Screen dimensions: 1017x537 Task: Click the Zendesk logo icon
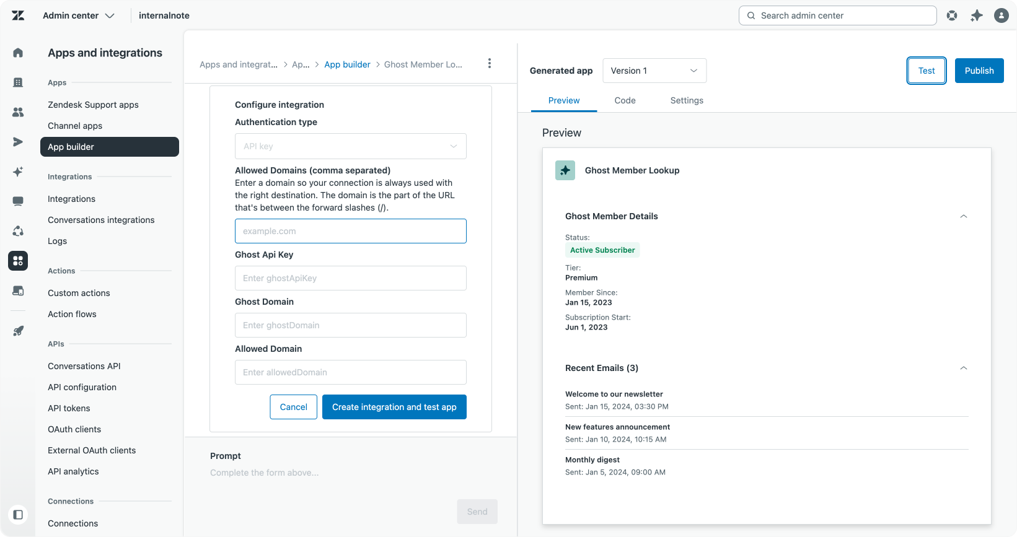tap(18, 15)
